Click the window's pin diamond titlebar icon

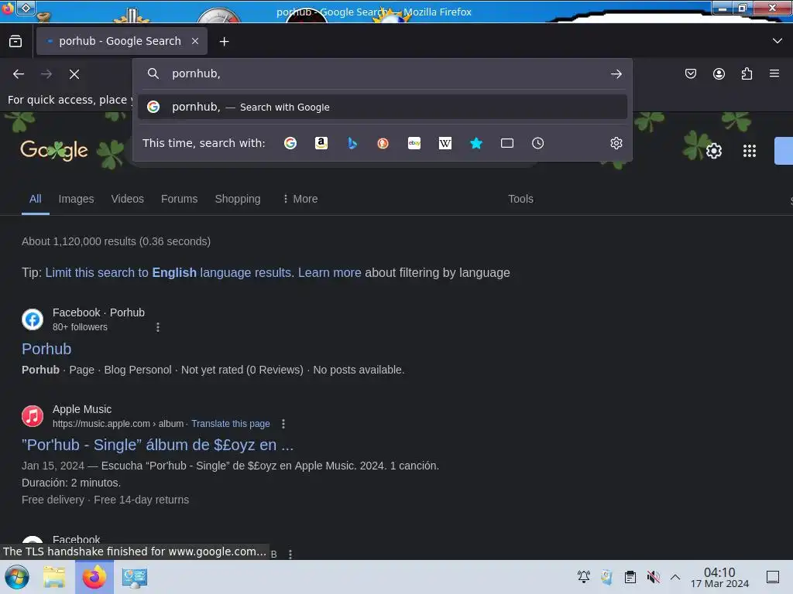click(26, 8)
